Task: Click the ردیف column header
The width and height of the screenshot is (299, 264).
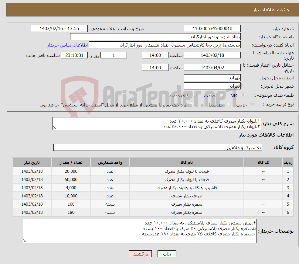Action: click(x=288, y=162)
